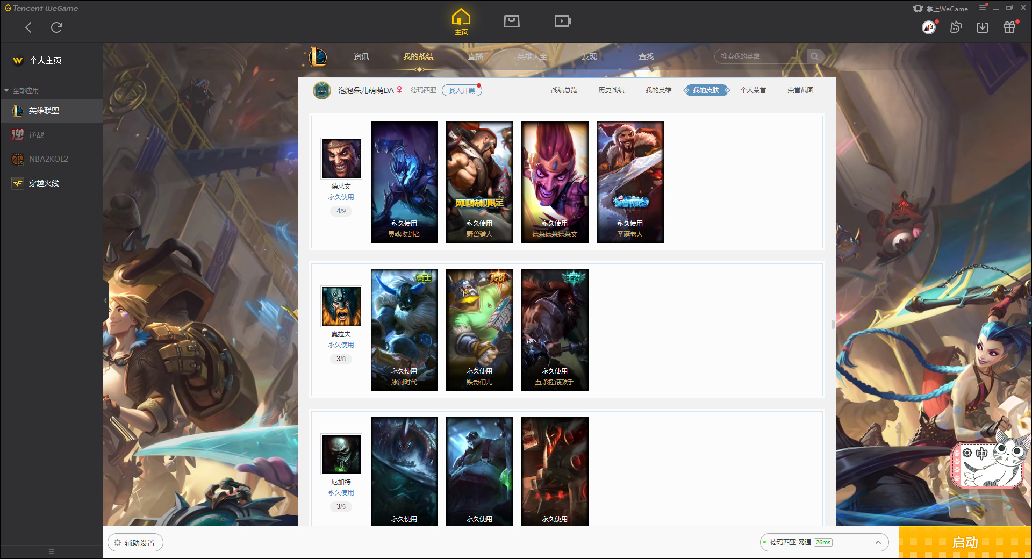Screen dimensions: 1032x559
Task: Click the 4/9 skin count badge
Action: pos(341,211)
